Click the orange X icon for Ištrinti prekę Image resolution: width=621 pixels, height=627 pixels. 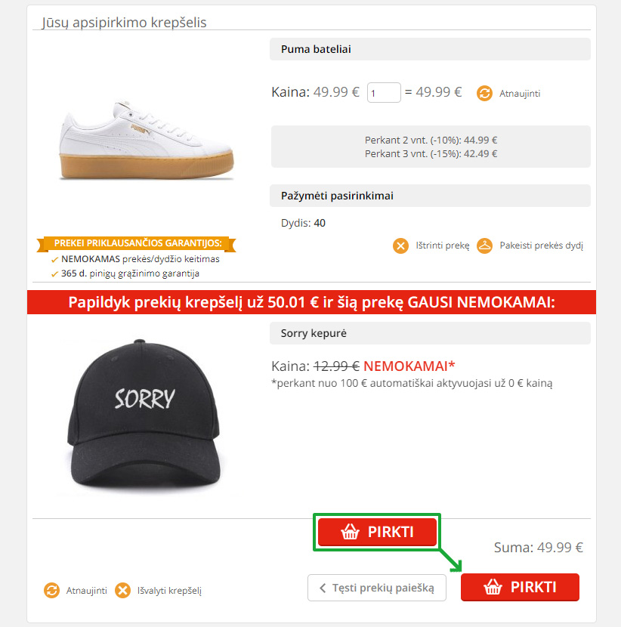pyautogui.click(x=400, y=246)
